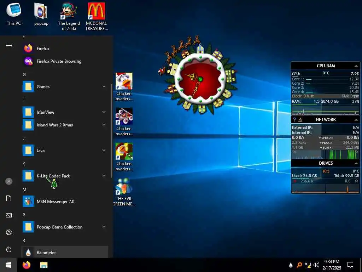Click the External IP: row in NETWORK widget
362x272 pixels.
click(326, 127)
